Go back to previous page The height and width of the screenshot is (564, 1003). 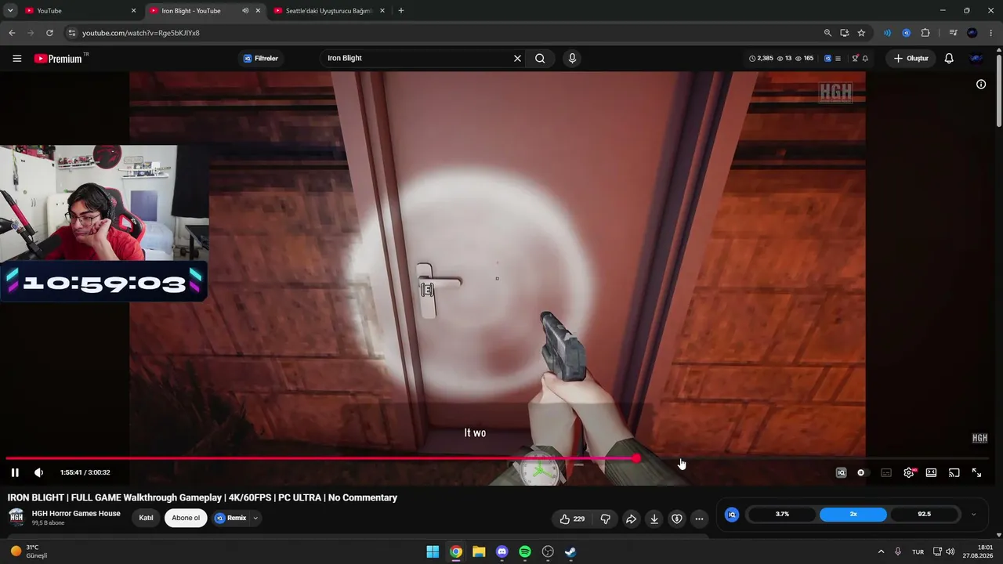tap(12, 33)
